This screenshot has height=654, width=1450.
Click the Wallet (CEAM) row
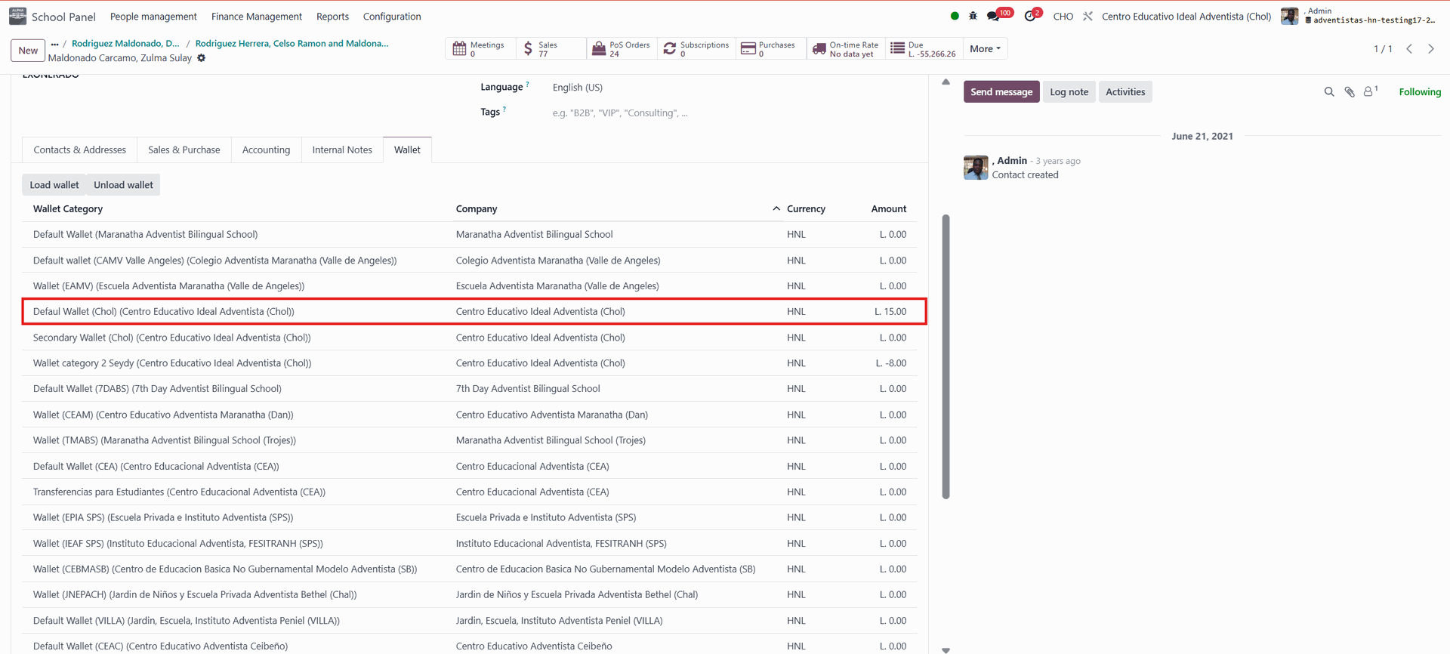pyautogui.click(x=470, y=415)
